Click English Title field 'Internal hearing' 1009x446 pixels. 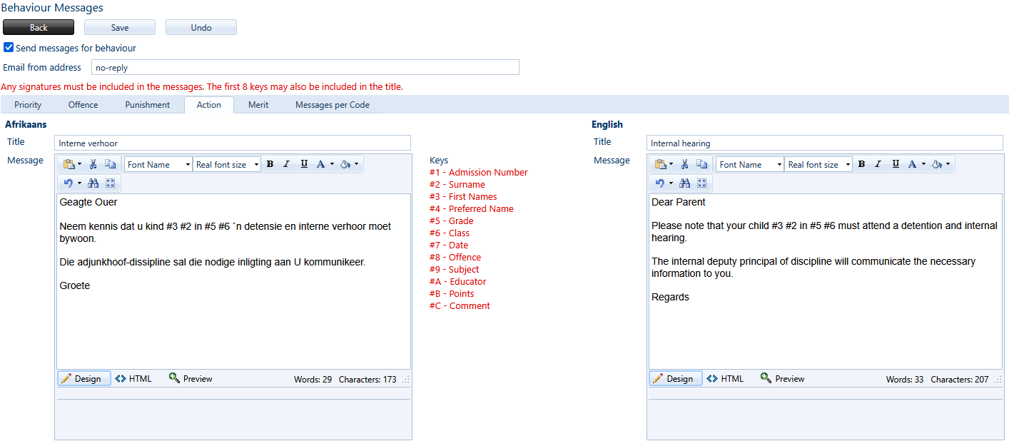click(825, 143)
